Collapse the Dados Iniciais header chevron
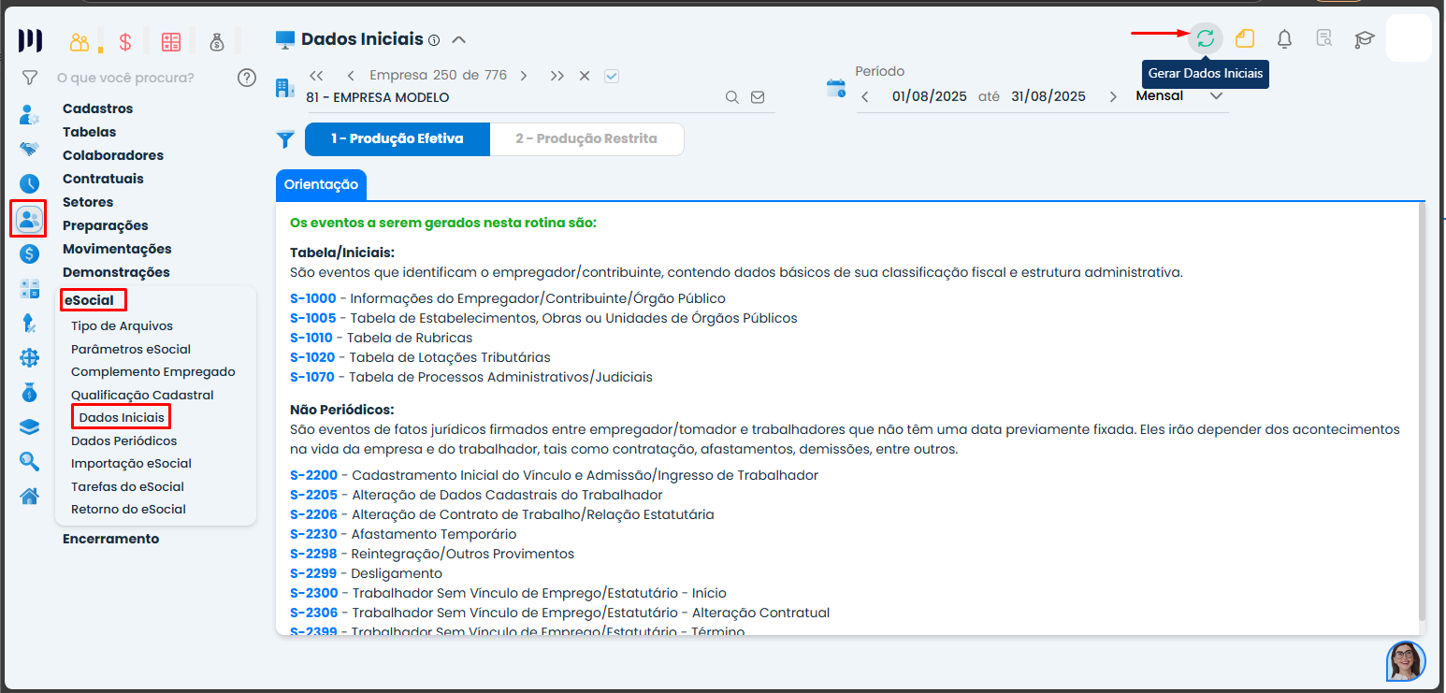This screenshot has height=693, width=1446. [458, 39]
